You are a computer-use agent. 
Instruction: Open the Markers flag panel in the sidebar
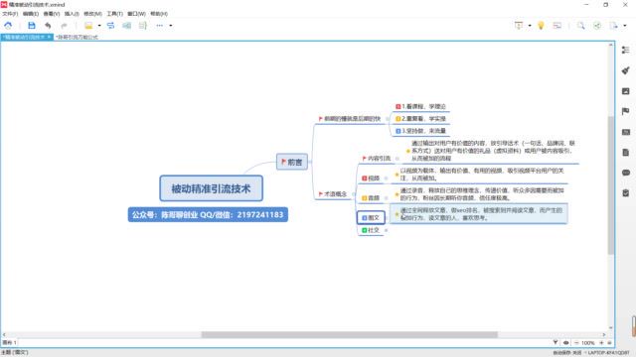(625, 111)
